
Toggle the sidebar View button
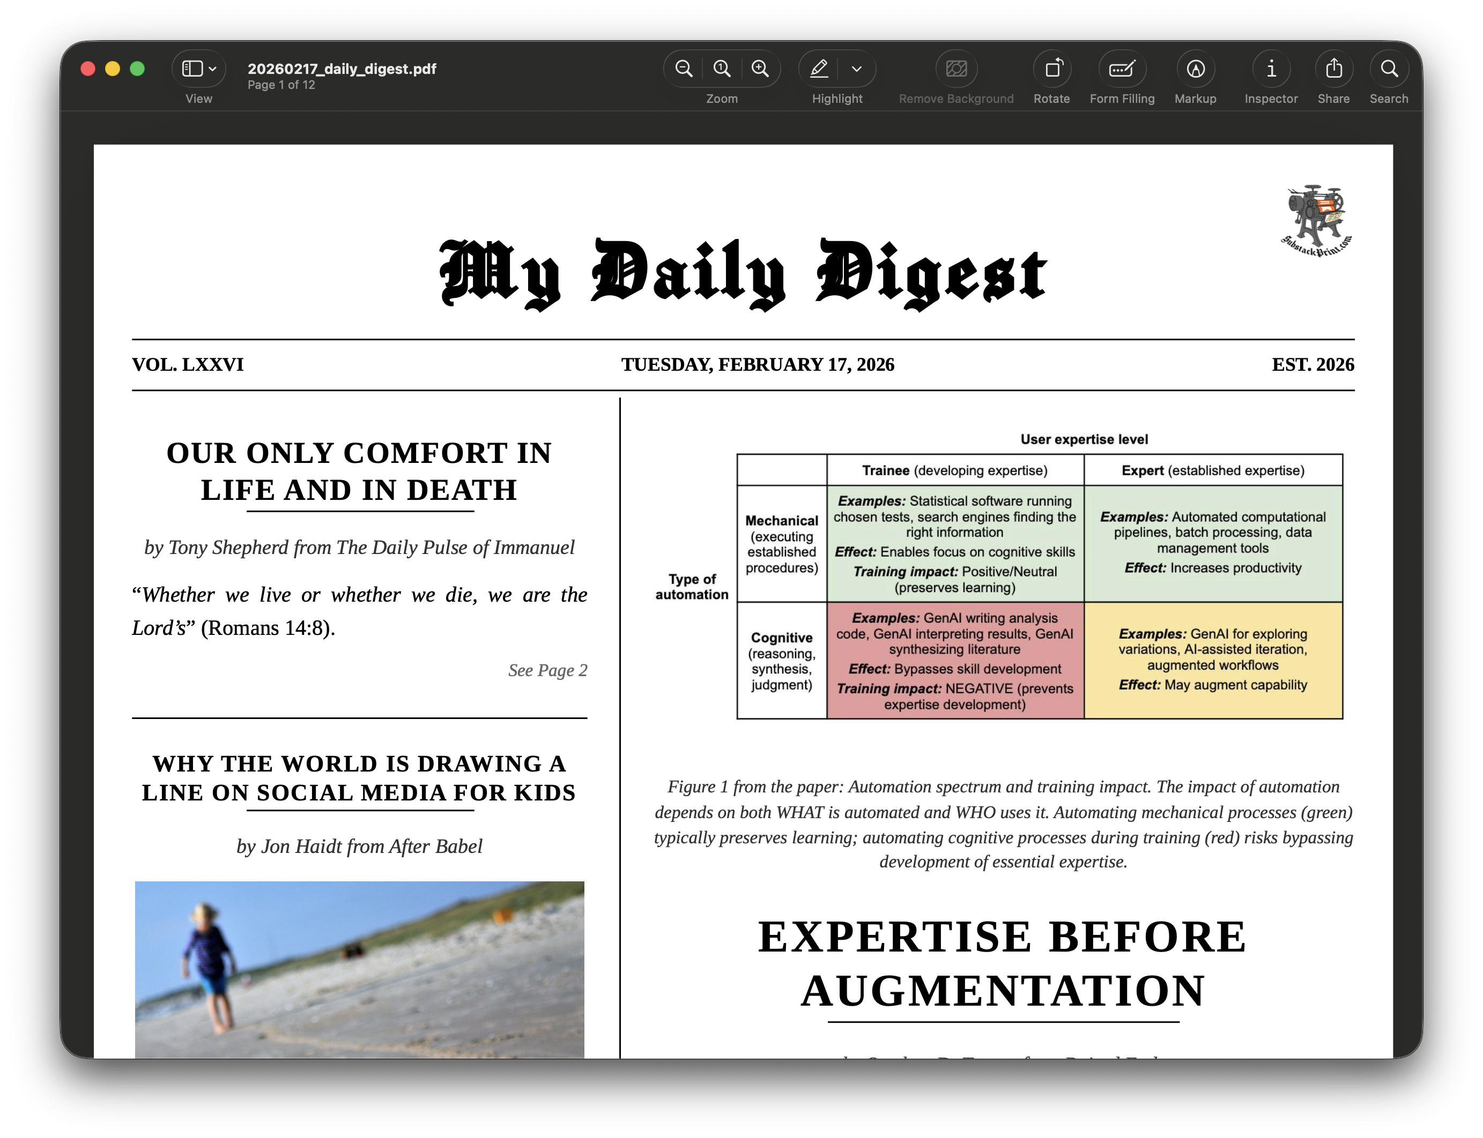192,69
